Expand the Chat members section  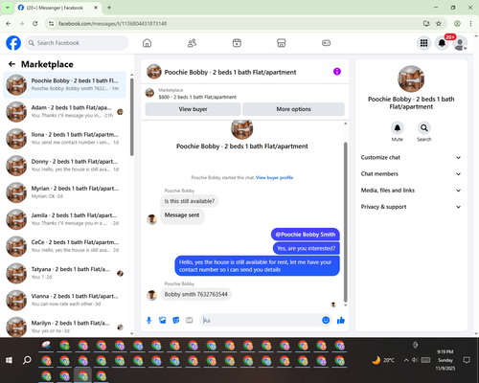pos(411,174)
